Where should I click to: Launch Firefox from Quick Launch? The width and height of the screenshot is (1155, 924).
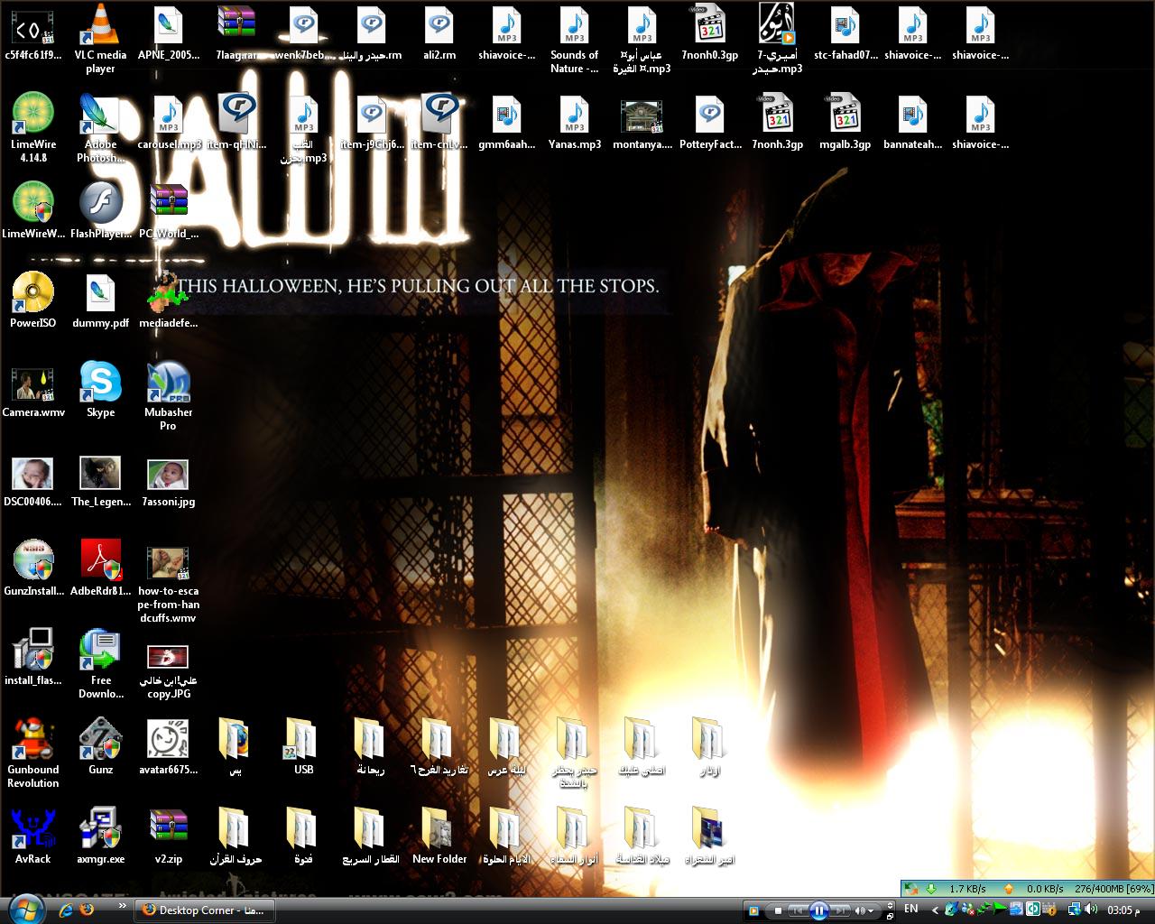[87, 910]
